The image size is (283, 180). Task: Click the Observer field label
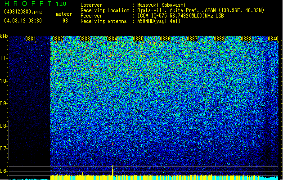[91, 5]
